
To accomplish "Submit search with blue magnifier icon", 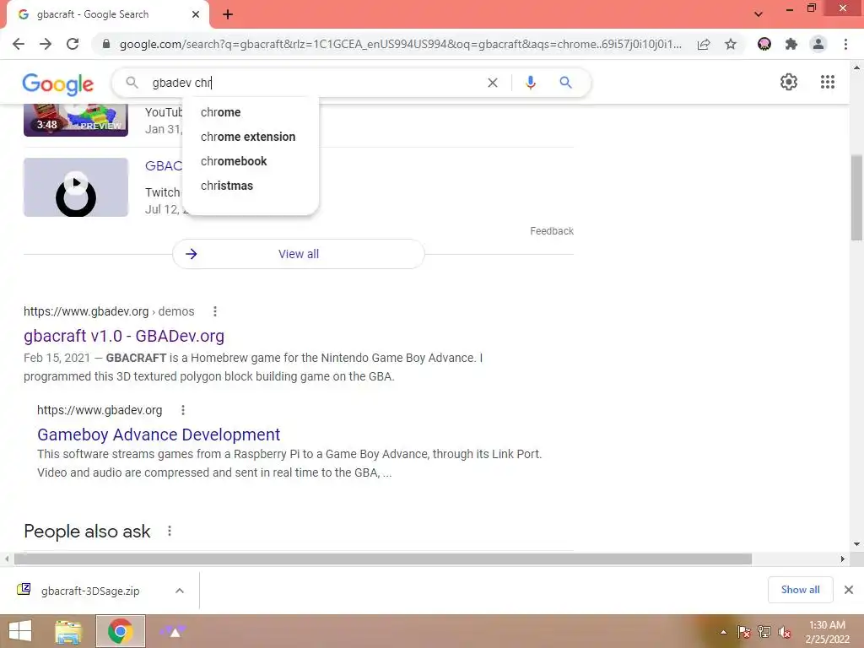I will tap(566, 83).
